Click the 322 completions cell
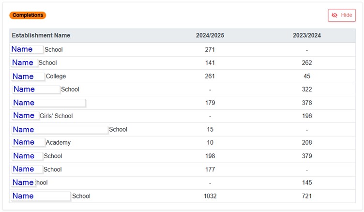 click(x=307, y=90)
